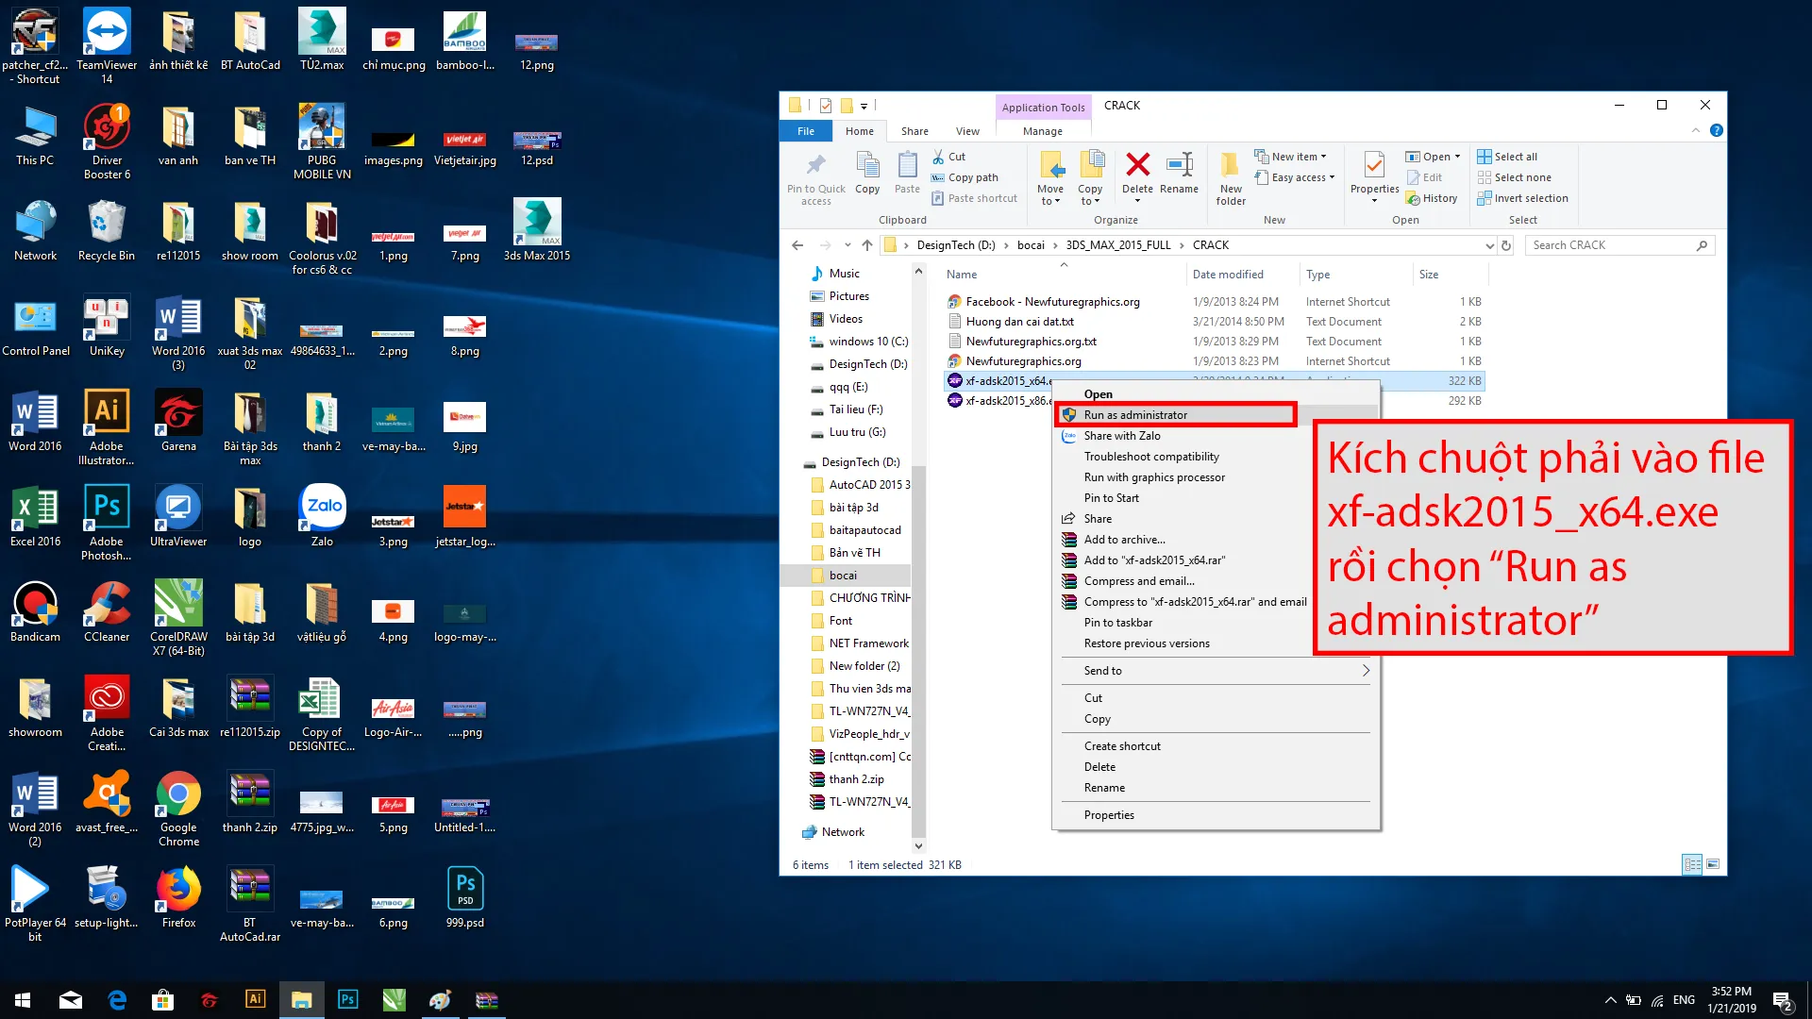1812x1019 pixels.
Task: Open Photoshop from the taskbar
Action: point(347,999)
